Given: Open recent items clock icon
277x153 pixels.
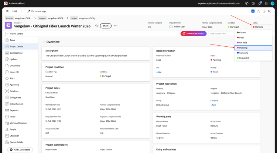Looking at the screenshot, I should pos(264,11).
